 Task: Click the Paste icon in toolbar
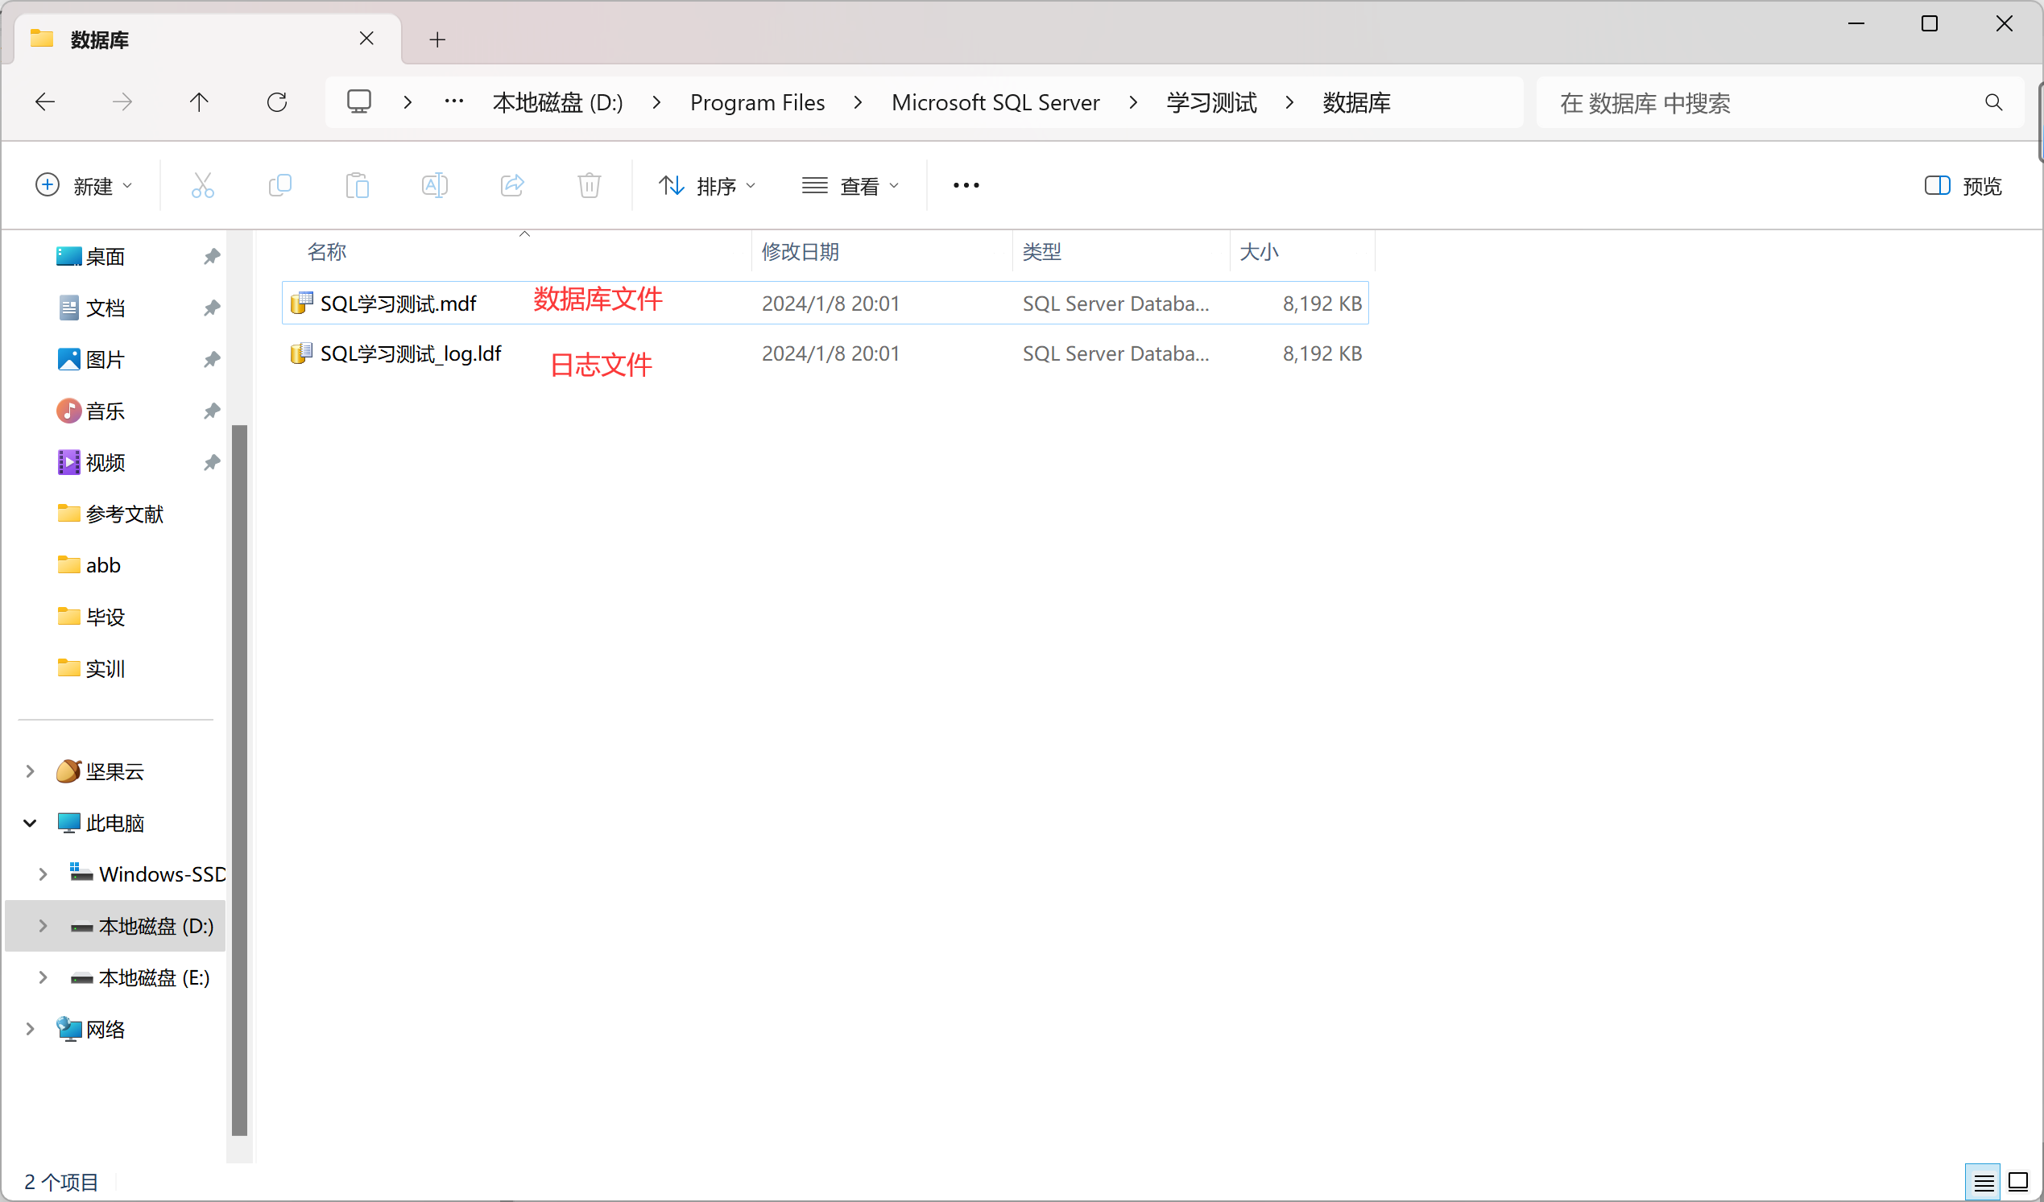357,185
